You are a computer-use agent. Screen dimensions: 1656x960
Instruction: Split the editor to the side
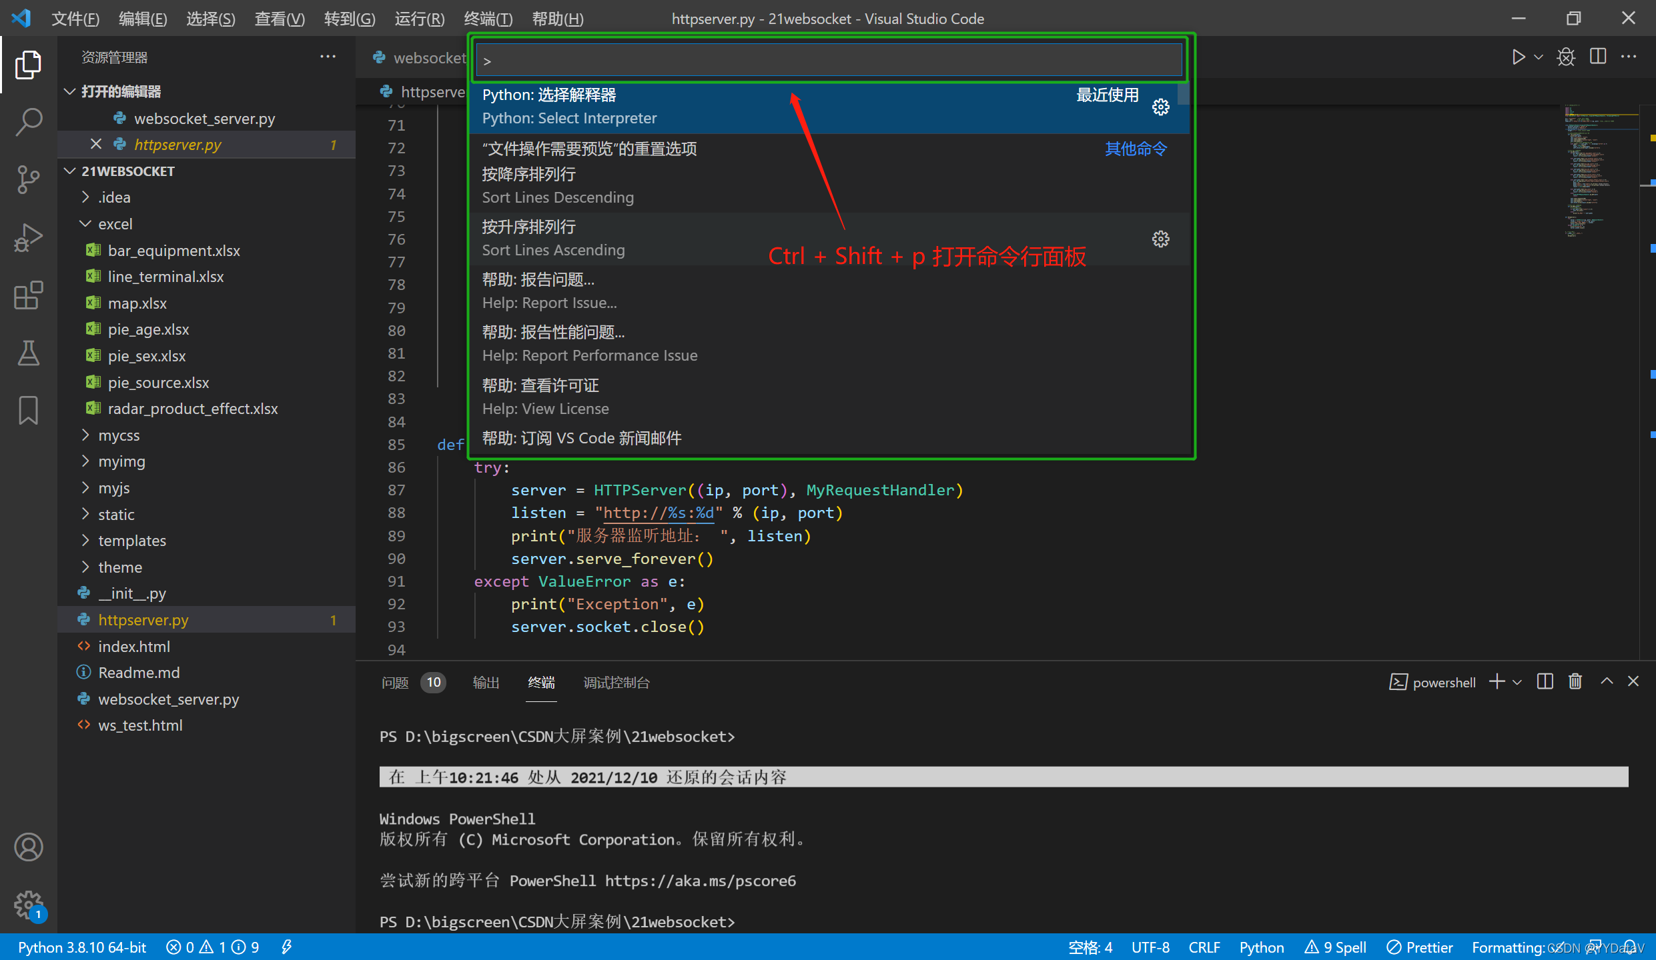[1598, 57]
